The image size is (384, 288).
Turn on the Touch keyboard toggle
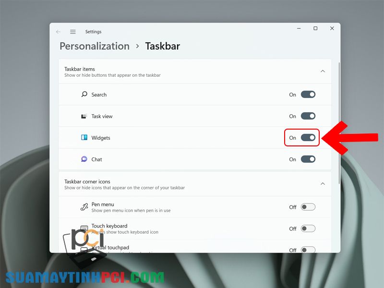click(x=308, y=228)
